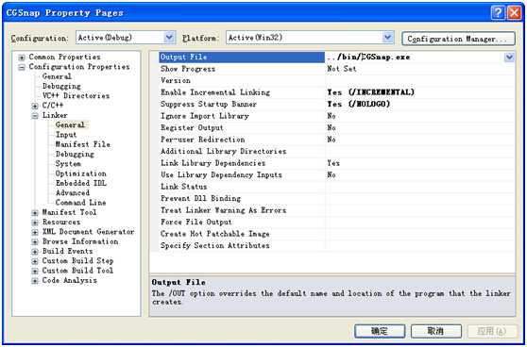Expand the Resources node
Image resolution: width=527 pixels, height=347 pixels.
click(x=35, y=223)
